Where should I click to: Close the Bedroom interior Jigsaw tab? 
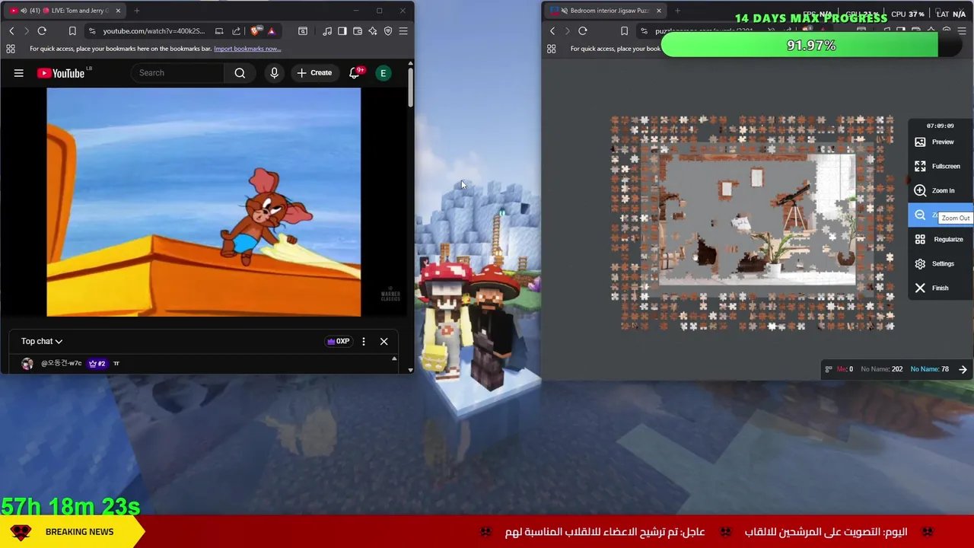coord(659,11)
